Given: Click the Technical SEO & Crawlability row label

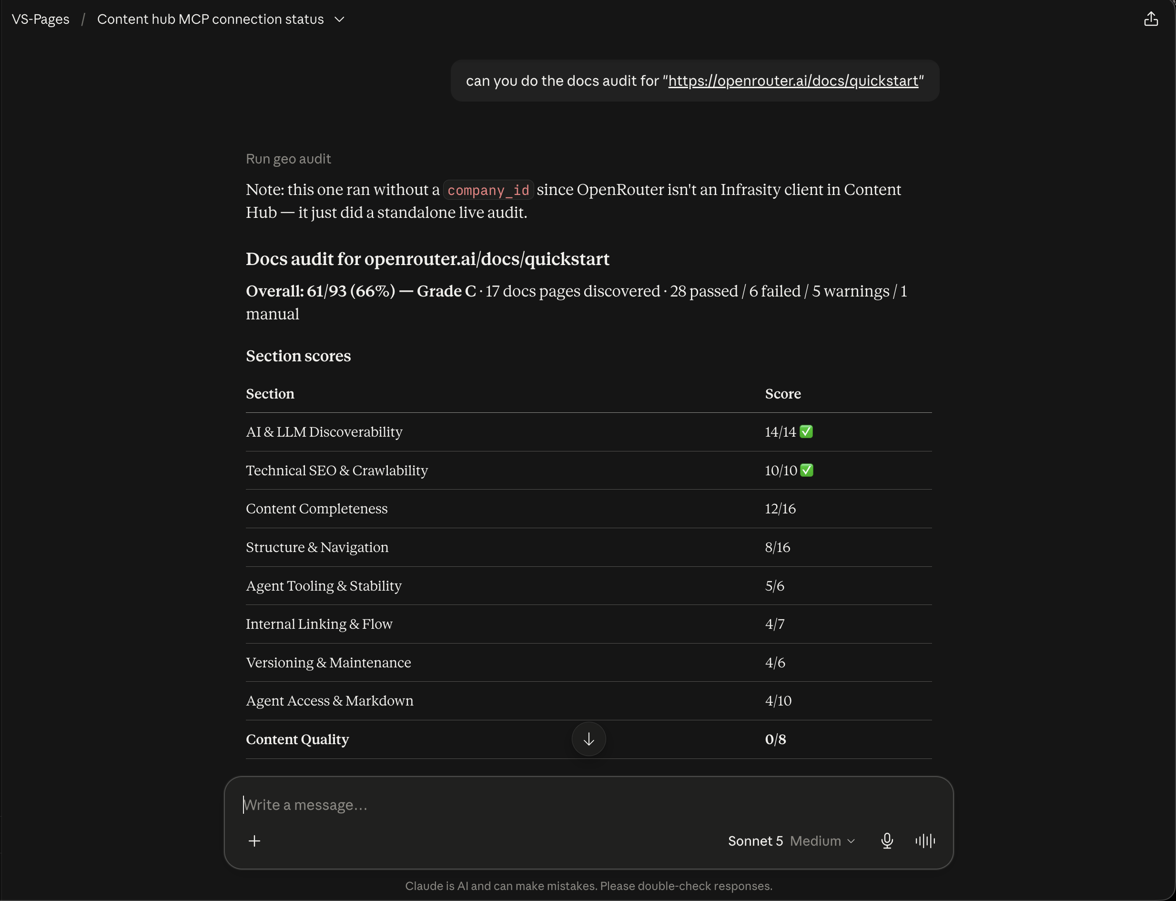Looking at the screenshot, I should (x=337, y=471).
